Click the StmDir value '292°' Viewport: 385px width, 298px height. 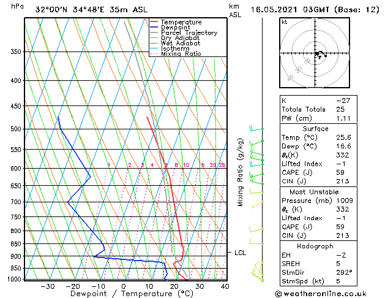(x=344, y=272)
